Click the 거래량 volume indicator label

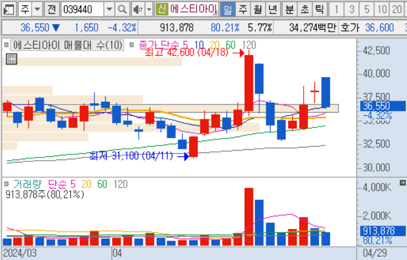click(x=27, y=184)
